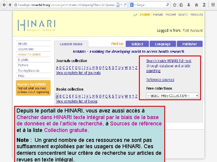217x162 pixels.
Task: Go to the Home page icon
Action: point(197,5)
